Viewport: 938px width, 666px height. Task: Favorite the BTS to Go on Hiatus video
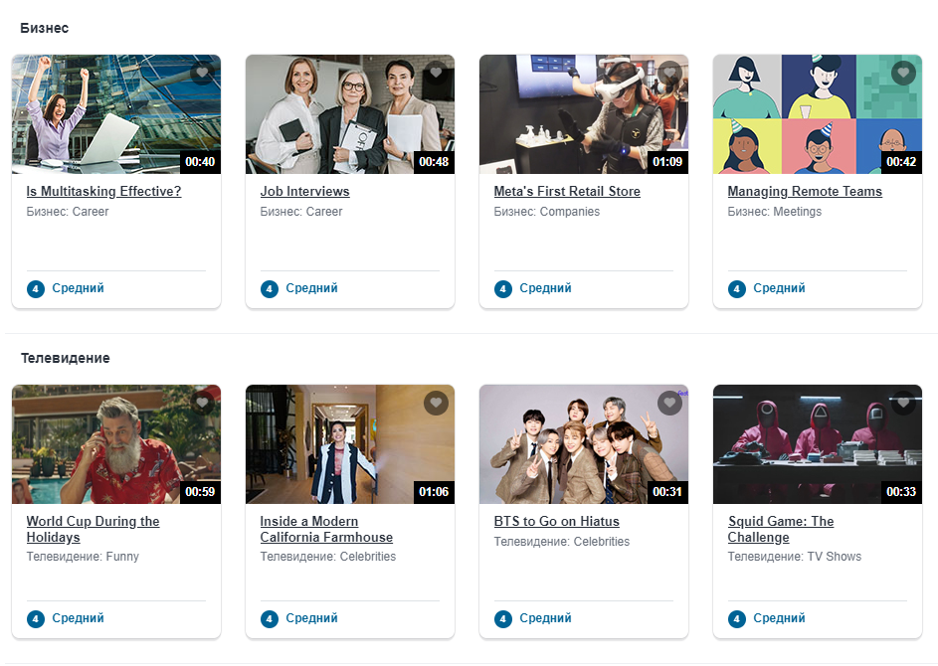670,403
